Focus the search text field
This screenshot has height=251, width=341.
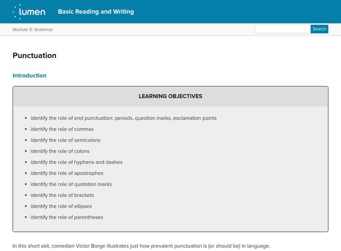282,29
